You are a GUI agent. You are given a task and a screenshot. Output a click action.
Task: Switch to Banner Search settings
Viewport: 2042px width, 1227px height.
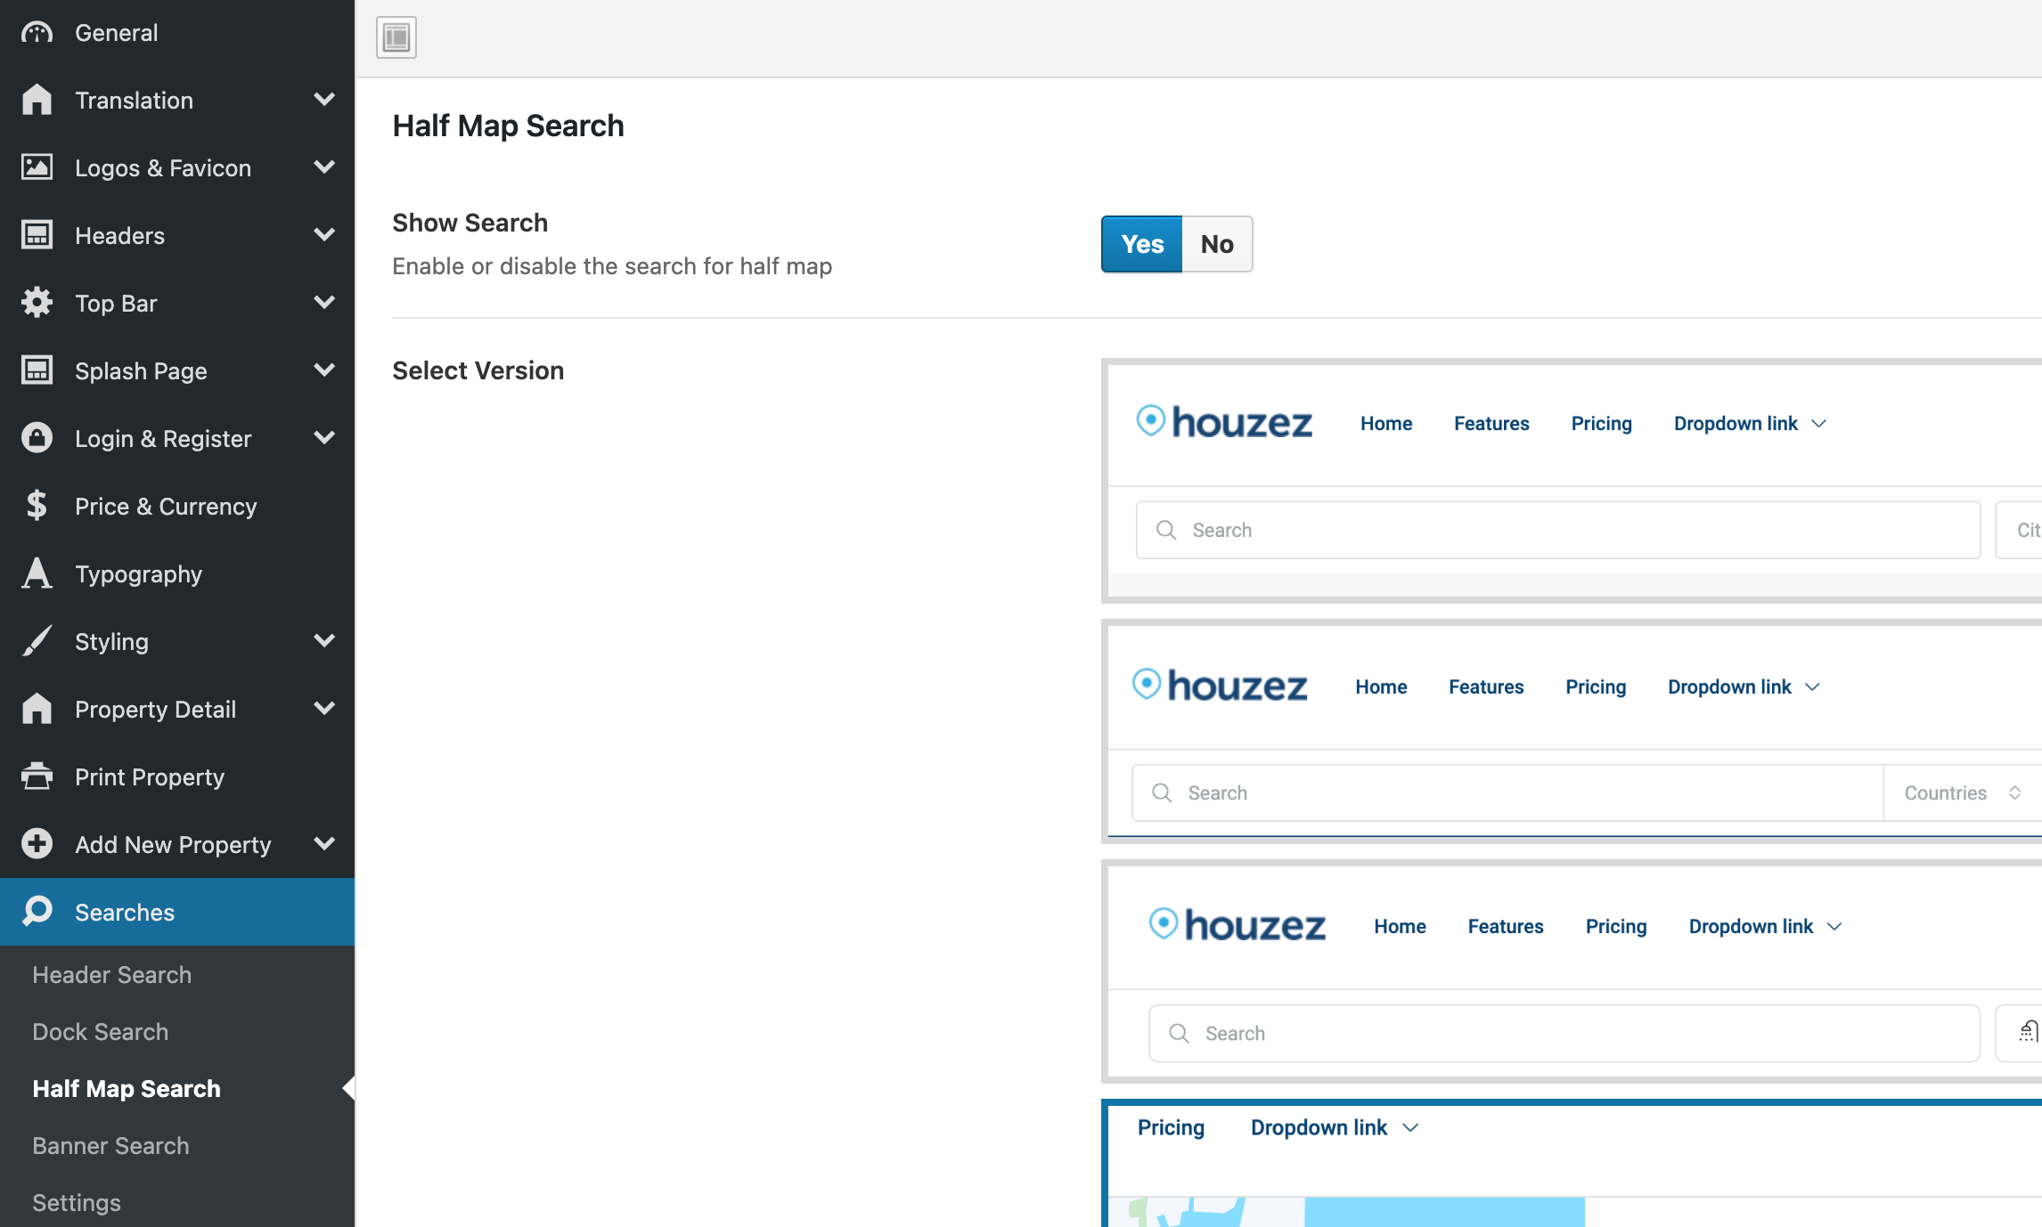pyautogui.click(x=110, y=1145)
